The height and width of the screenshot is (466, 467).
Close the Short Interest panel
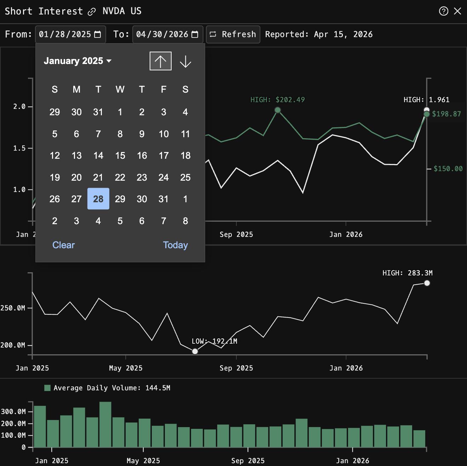[457, 11]
